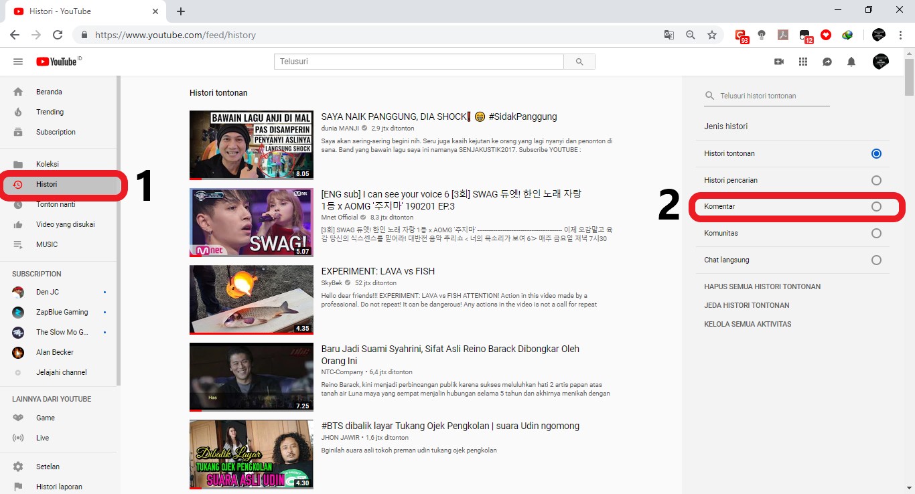
Task: Click the Tonton nanti clock icon
Action: pos(18,204)
